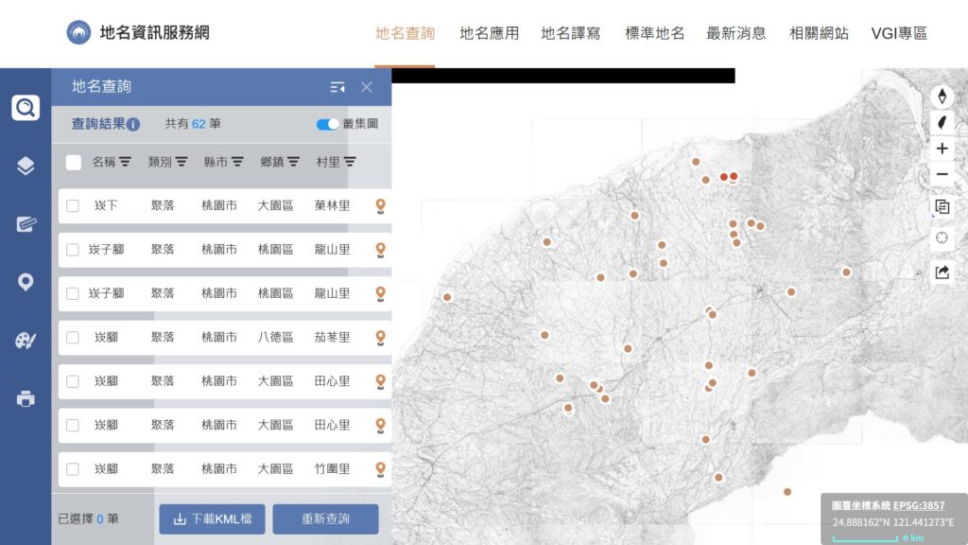
Task: Open the 縣市 column filter
Action: [237, 162]
